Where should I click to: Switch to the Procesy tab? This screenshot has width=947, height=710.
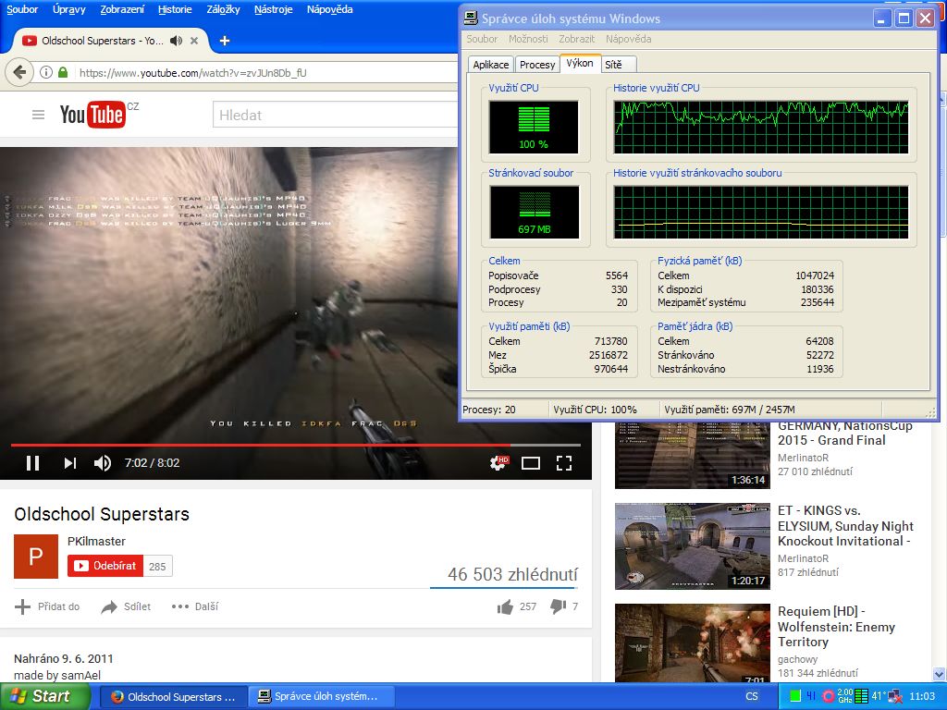[x=537, y=65]
